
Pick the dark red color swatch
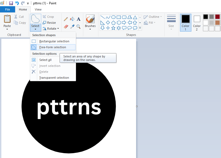tap(217, 16)
